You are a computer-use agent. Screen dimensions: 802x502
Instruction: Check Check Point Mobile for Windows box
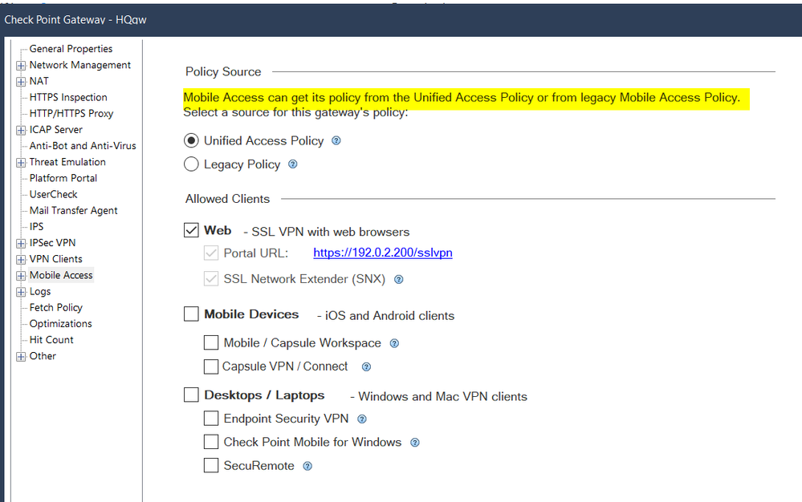pyautogui.click(x=211, y=442)
